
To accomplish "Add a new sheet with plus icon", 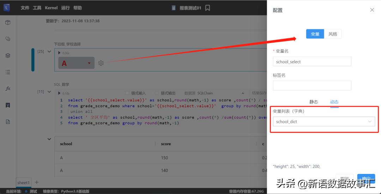I will 37,182.
